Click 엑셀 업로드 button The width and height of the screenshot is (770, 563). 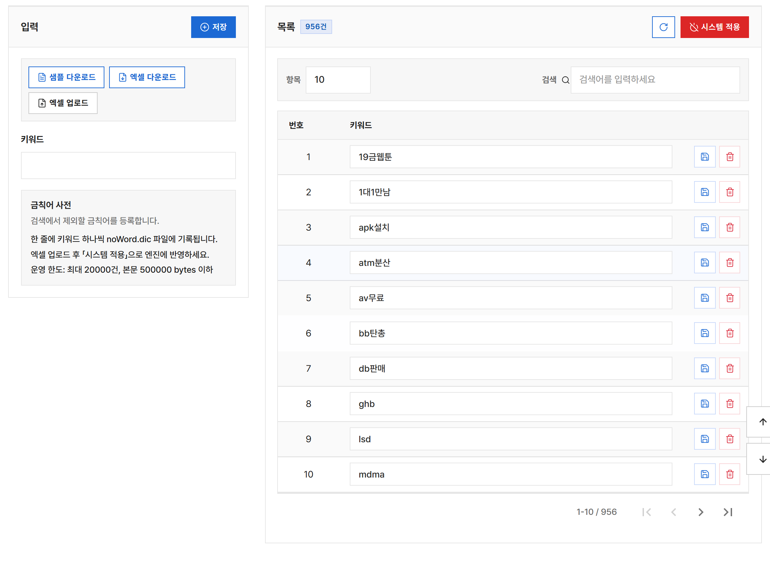tap(63, 103)
